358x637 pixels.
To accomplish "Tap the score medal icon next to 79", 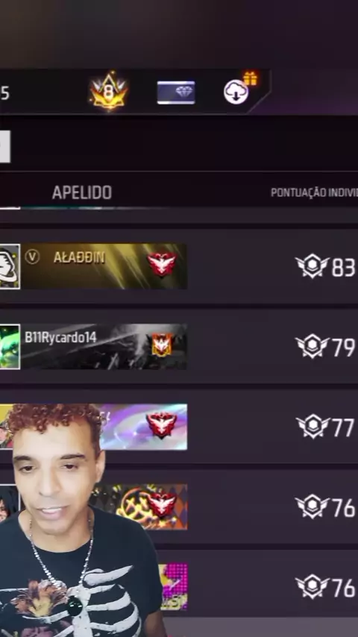I will [x=312, y=346].
